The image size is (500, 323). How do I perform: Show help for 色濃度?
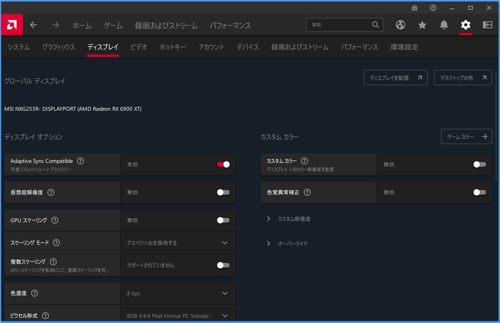click(35, 293)
